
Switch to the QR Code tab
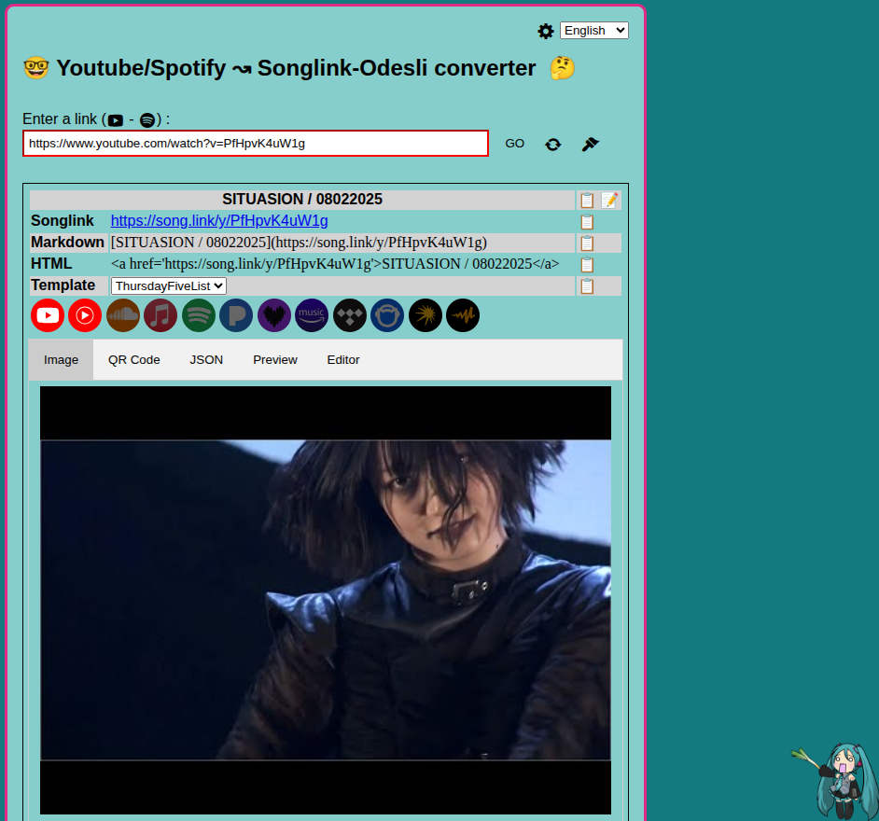point(134,360)
